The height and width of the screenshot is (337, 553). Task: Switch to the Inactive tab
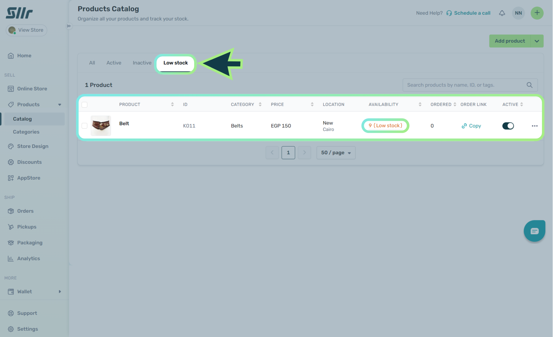click(x=142, y=63)
